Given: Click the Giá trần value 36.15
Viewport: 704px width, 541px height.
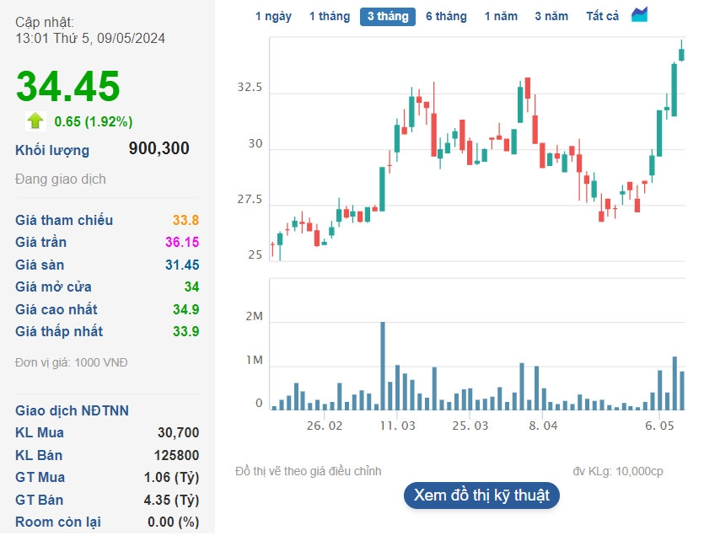Looking at the screenshot, I should 181,243.
